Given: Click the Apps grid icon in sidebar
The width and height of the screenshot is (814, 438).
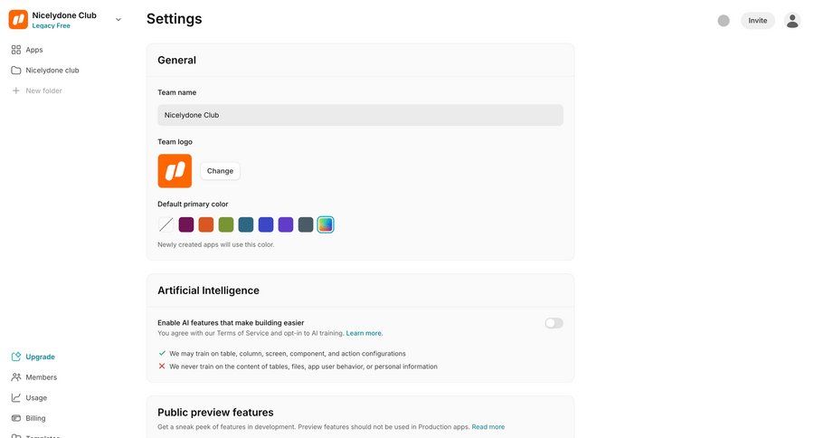Looking at the screenshot, I should pyautogui.click(x=16, y=50).
